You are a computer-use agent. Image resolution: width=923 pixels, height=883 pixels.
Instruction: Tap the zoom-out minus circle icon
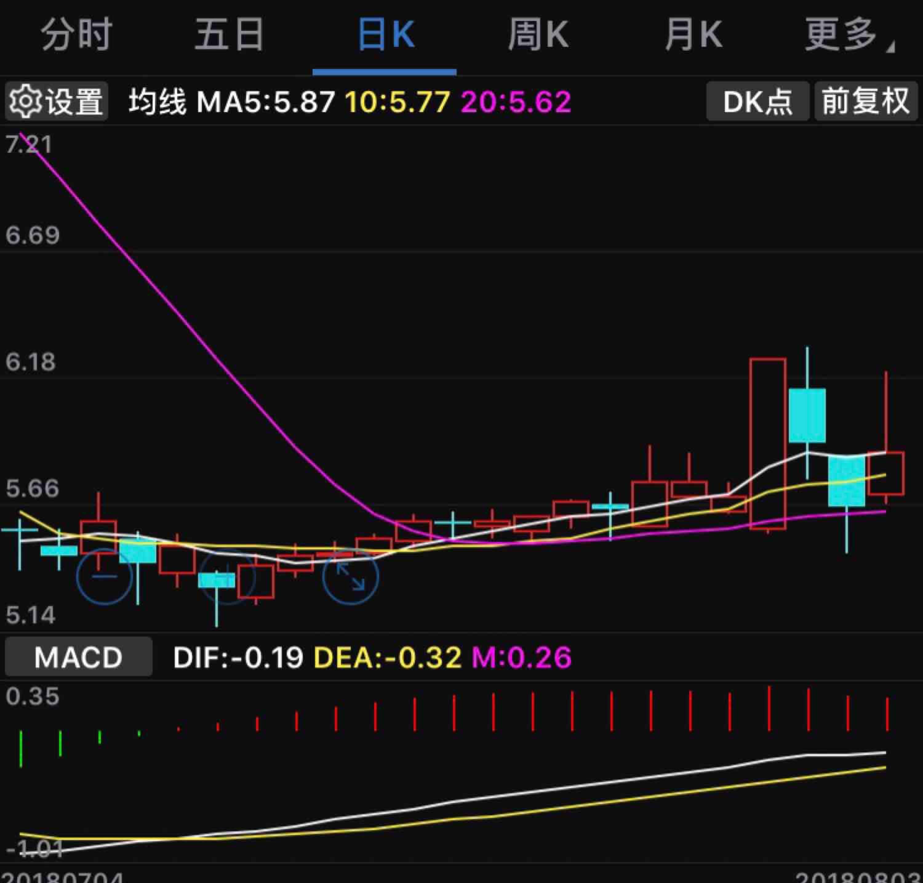click(x=104, y=576)
